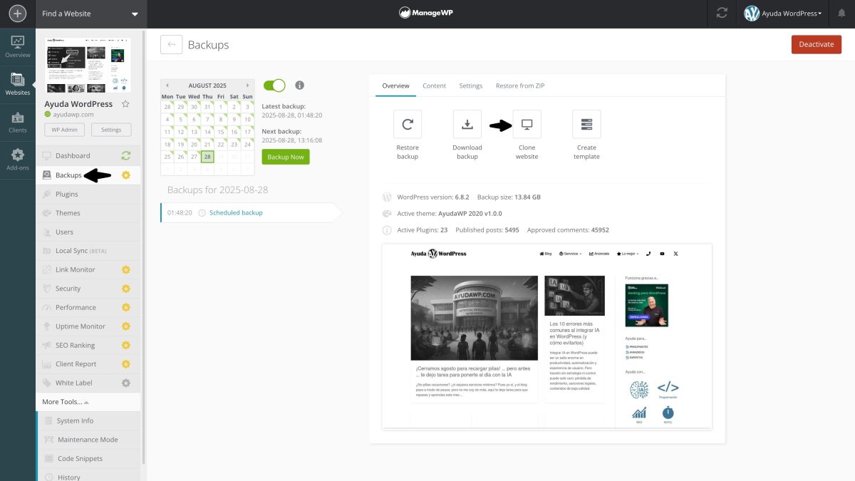Screen dimensions: 855x481
Task: Open the Content tab
Action: [434, 85]
